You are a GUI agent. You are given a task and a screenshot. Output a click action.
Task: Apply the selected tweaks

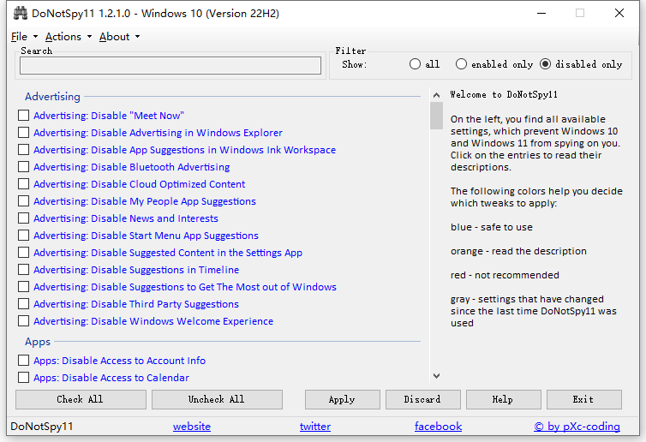click(x=343, y=399)
